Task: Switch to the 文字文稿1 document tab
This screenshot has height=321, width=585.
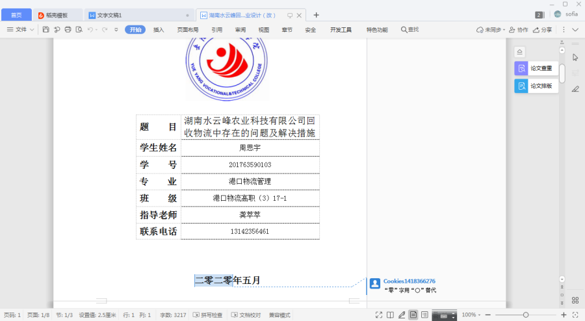Action: pyautogui.click(x=139, y=16)
